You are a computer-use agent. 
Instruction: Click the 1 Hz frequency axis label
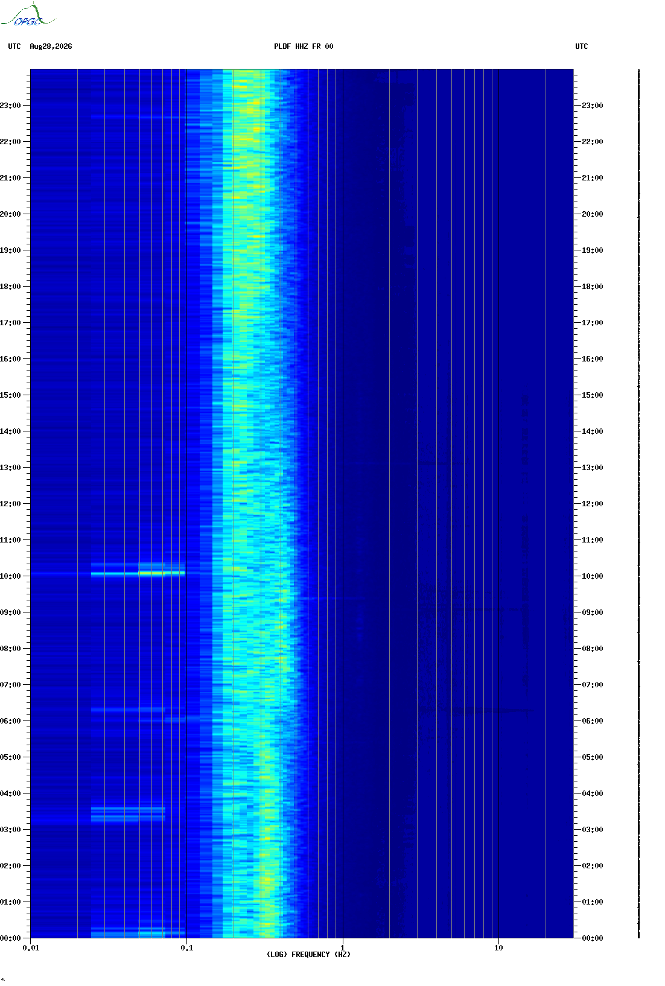[x=343, y=948]
